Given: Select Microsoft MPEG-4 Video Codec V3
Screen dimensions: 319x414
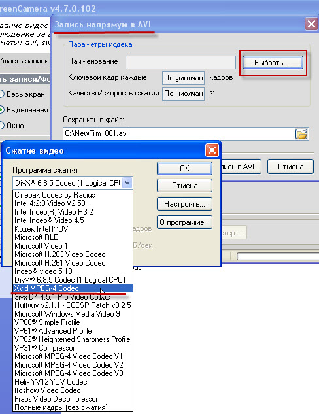Looking at the screenshot, I should (73, 373).
